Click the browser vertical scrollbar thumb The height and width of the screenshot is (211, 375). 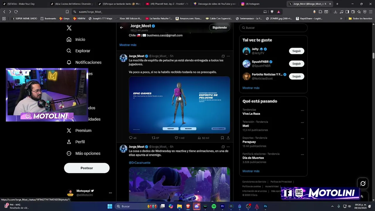(x=374, y=56)
